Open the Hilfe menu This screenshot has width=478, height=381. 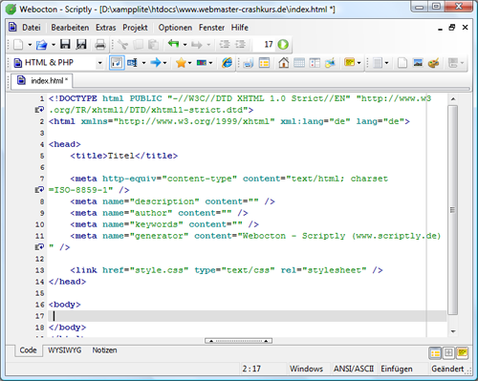tap(240, 28)
